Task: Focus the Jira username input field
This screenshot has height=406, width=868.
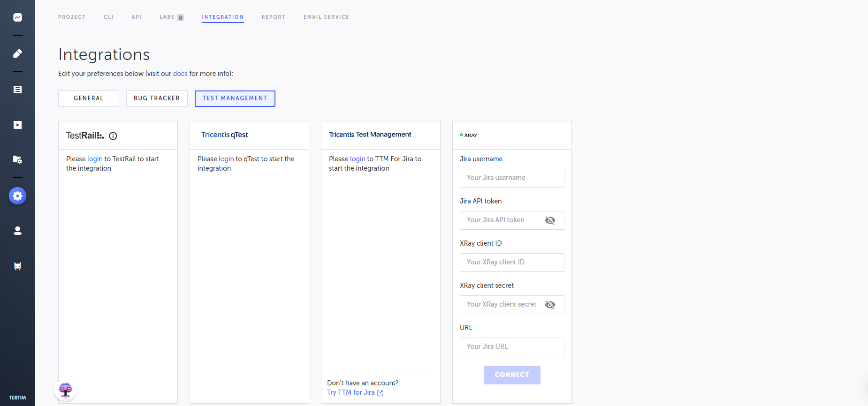Action: 512,178
